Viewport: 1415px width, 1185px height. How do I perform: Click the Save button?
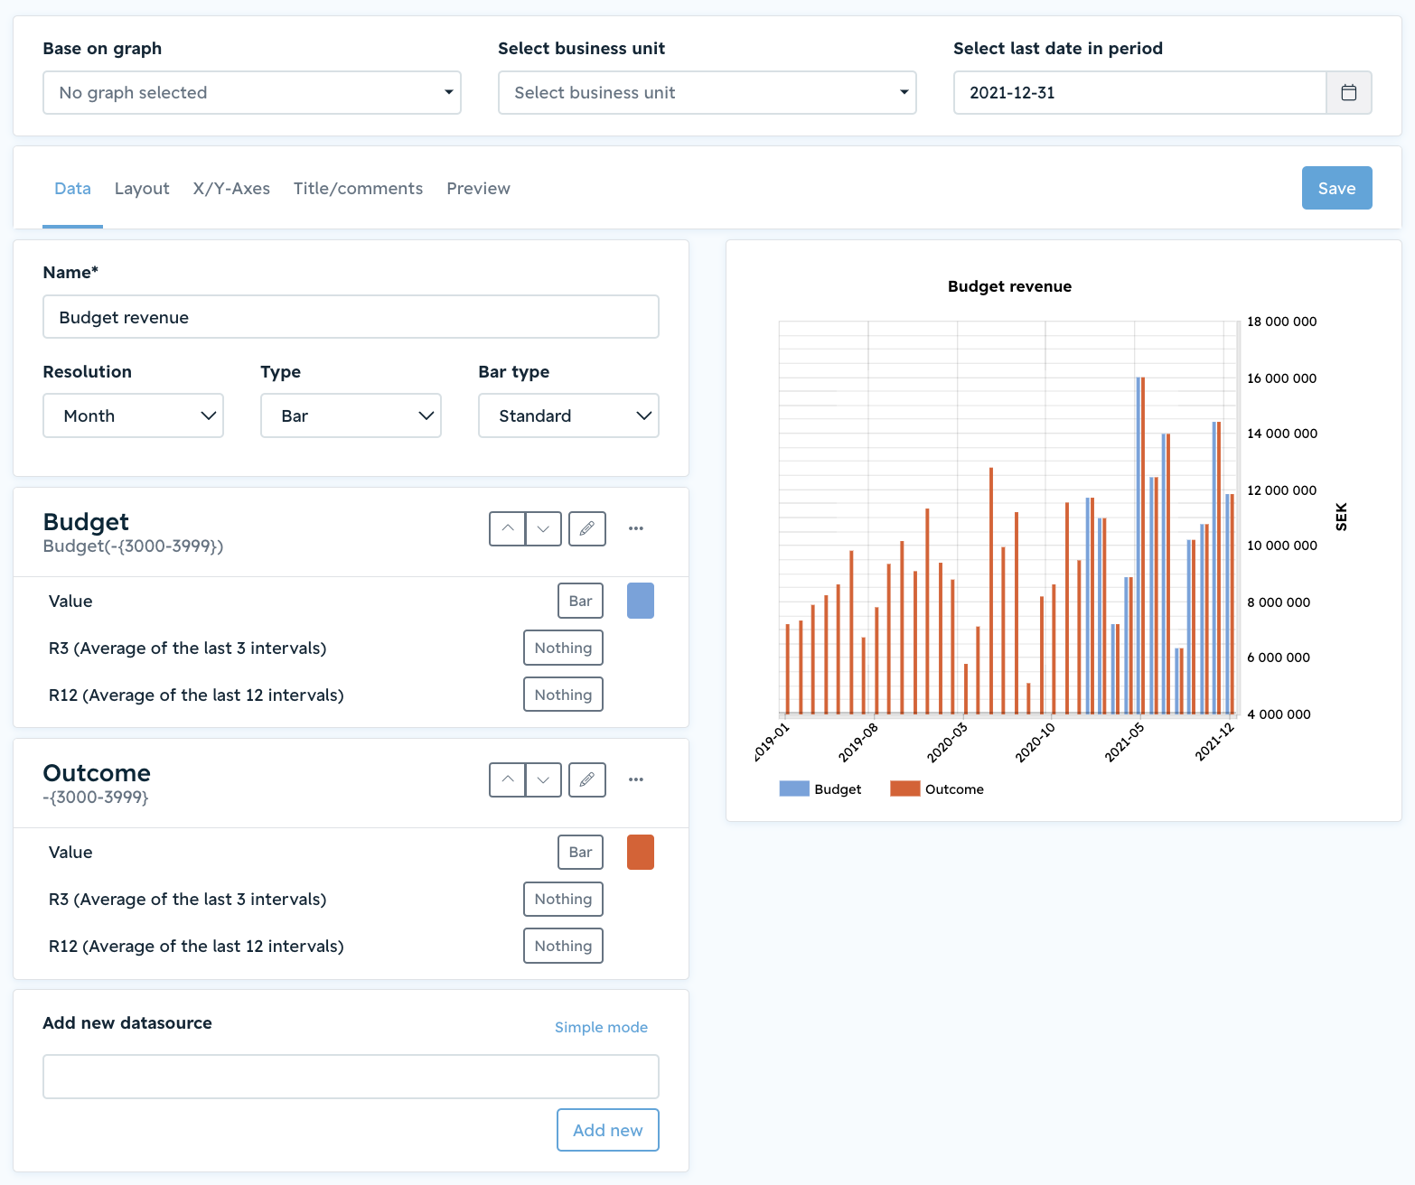click(x=1336, y=188)
